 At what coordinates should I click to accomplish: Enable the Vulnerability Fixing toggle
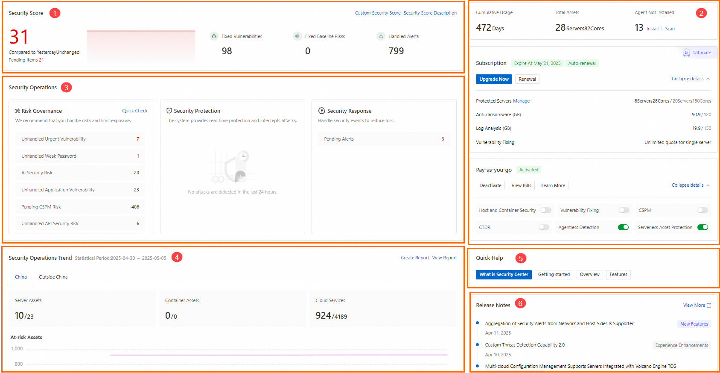click(x=624, y=210)
